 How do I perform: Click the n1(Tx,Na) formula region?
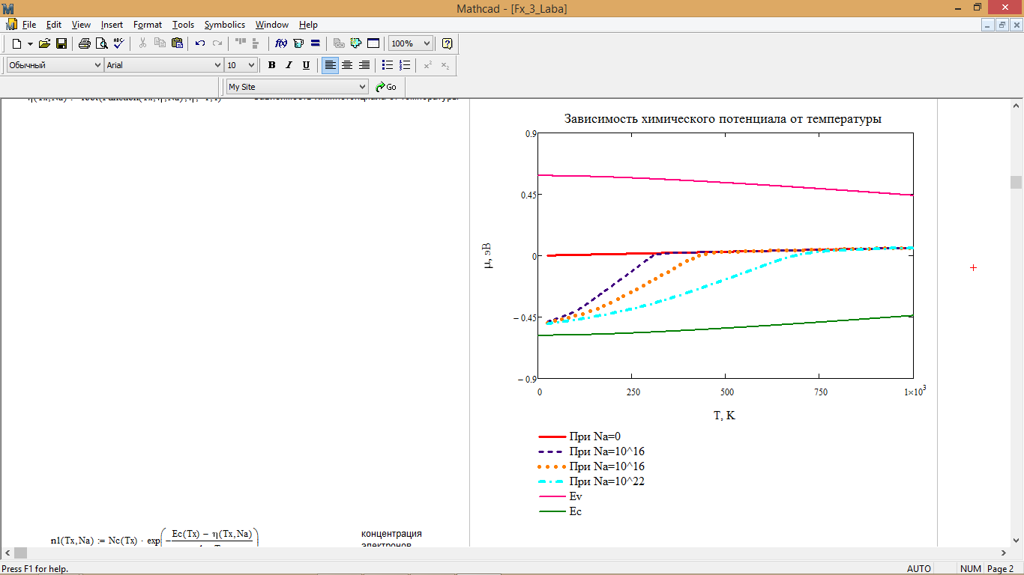point(155,538)
